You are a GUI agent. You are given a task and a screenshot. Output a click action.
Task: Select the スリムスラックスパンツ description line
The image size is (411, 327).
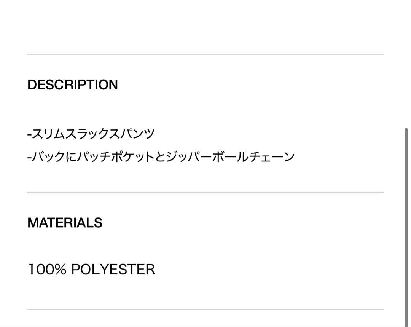point(91,134)
